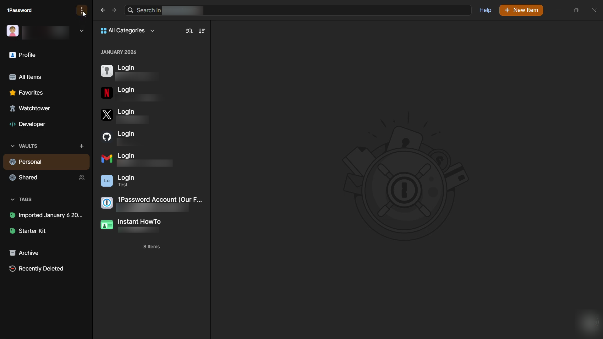Go forward with the right arrow
This screenshot has height=339, width=603.
point(114,10)
